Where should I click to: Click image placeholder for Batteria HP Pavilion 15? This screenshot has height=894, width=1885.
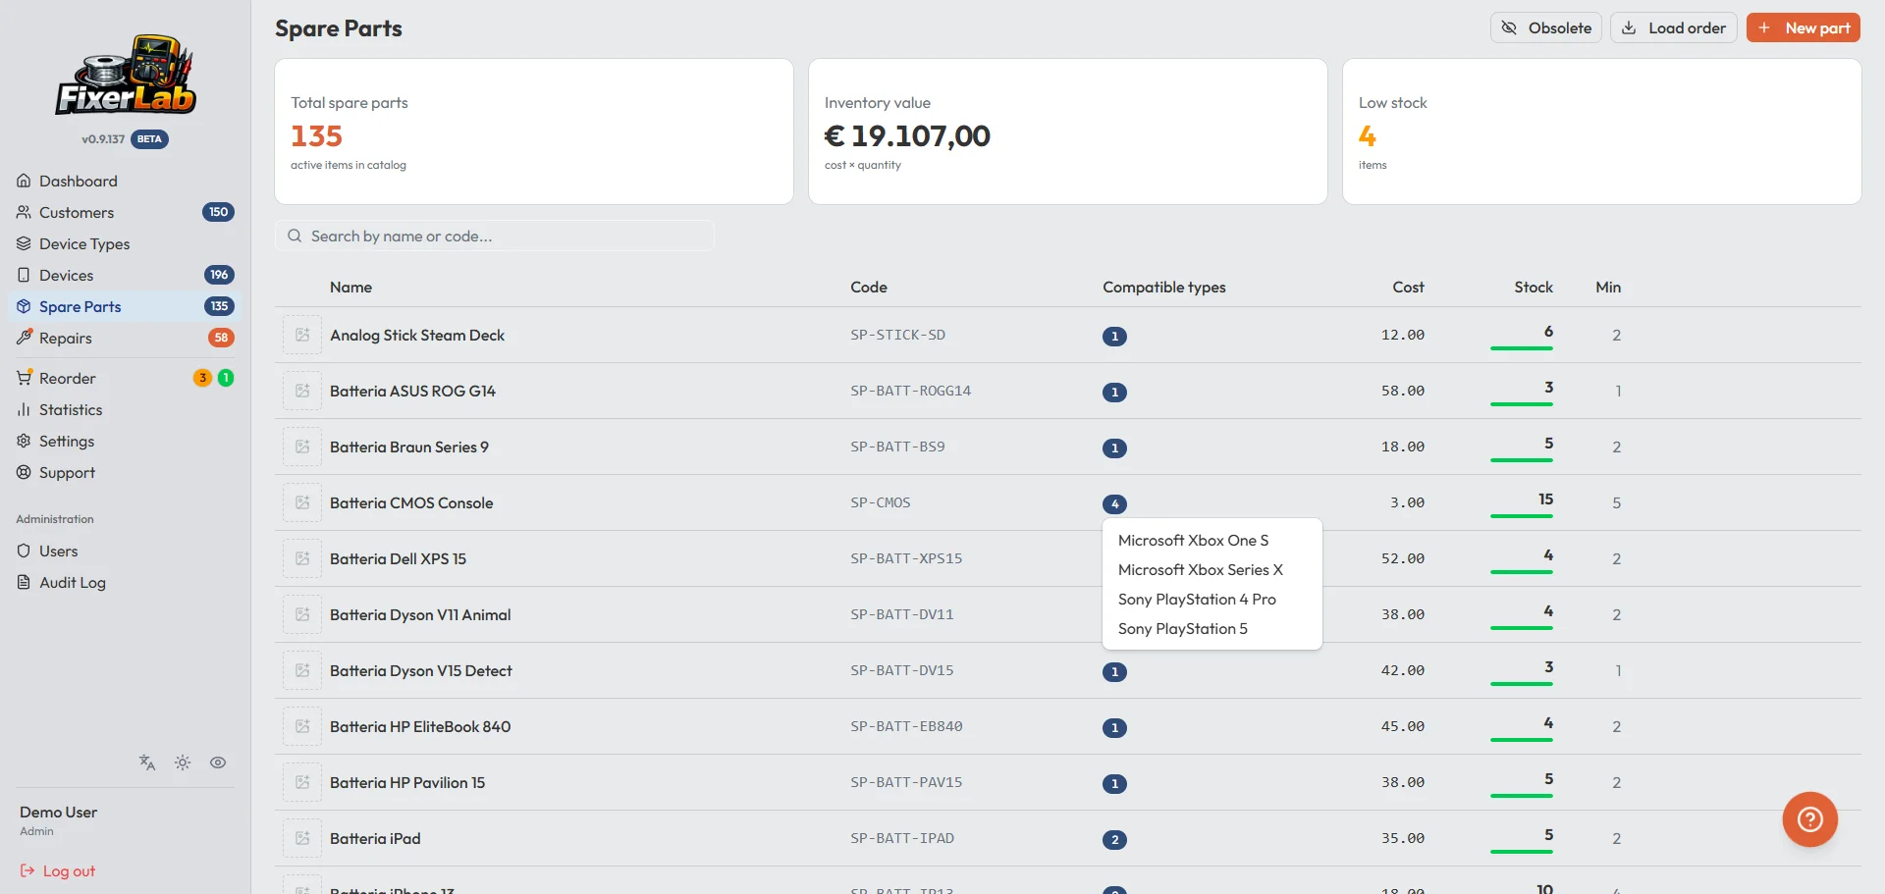302,782
